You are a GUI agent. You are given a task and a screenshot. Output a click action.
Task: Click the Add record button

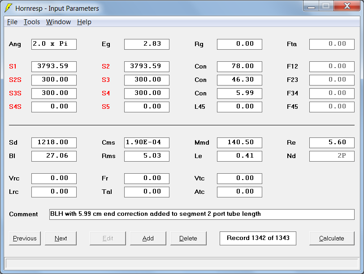click(148, 238)
